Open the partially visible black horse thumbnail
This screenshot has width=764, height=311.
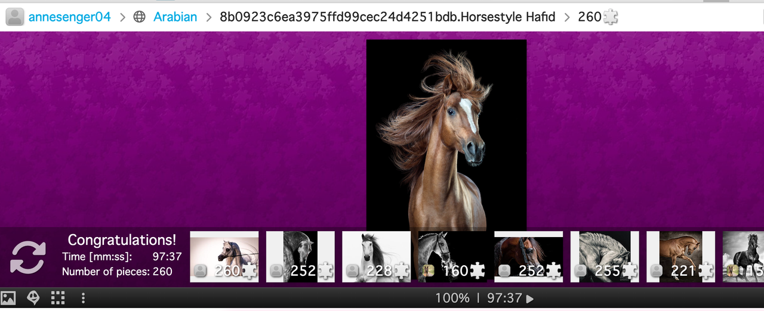743,256
